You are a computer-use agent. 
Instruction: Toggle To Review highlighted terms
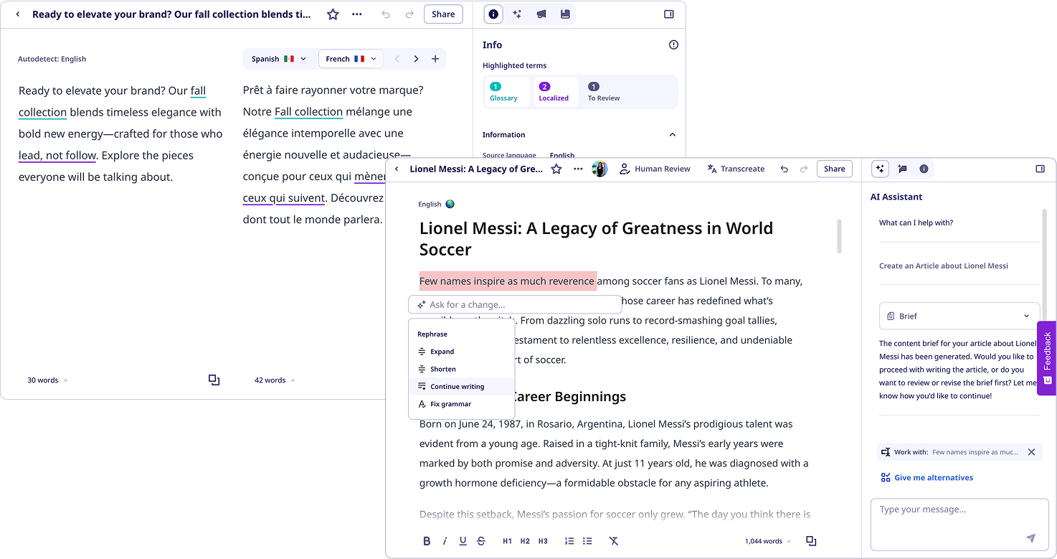coord(604,92)
